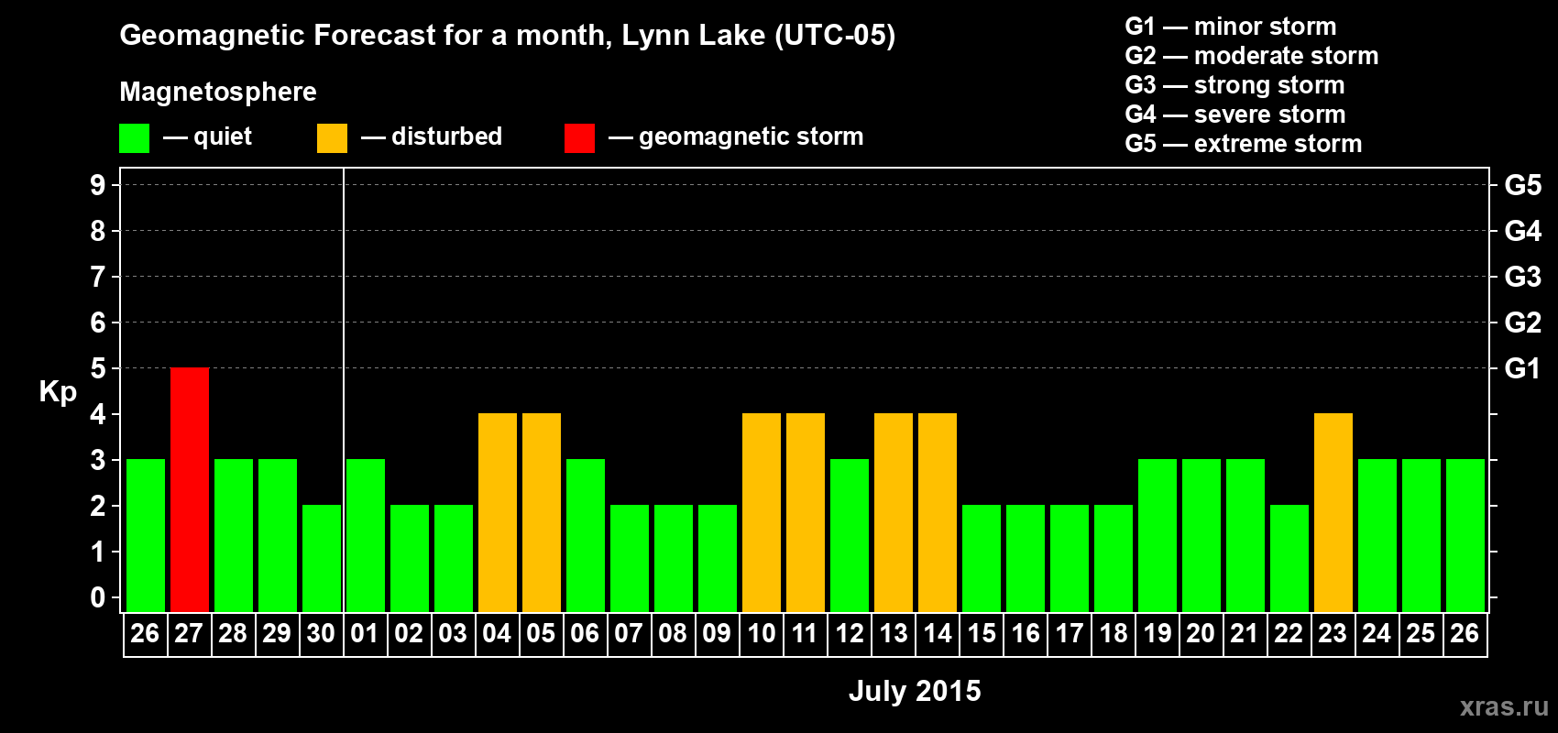Click the '— disturbed' legend label
Image resolution: width=1558 pixels, height=733 pixels.
coord(432,137)
